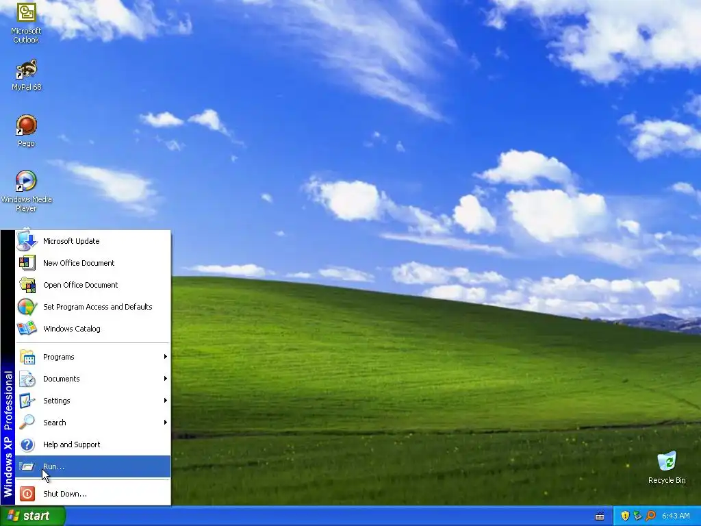This screenshot has height=526, width=701.
Task: Choose New Office Document menu entry
Action: point(93,263)
